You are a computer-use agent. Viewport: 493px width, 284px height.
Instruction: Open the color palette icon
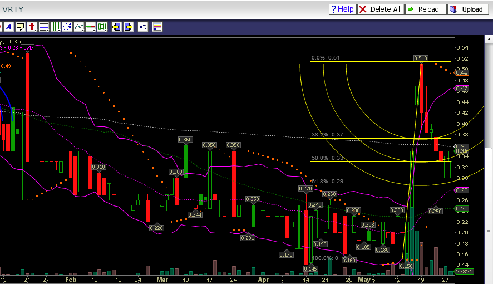coord(157,27)
